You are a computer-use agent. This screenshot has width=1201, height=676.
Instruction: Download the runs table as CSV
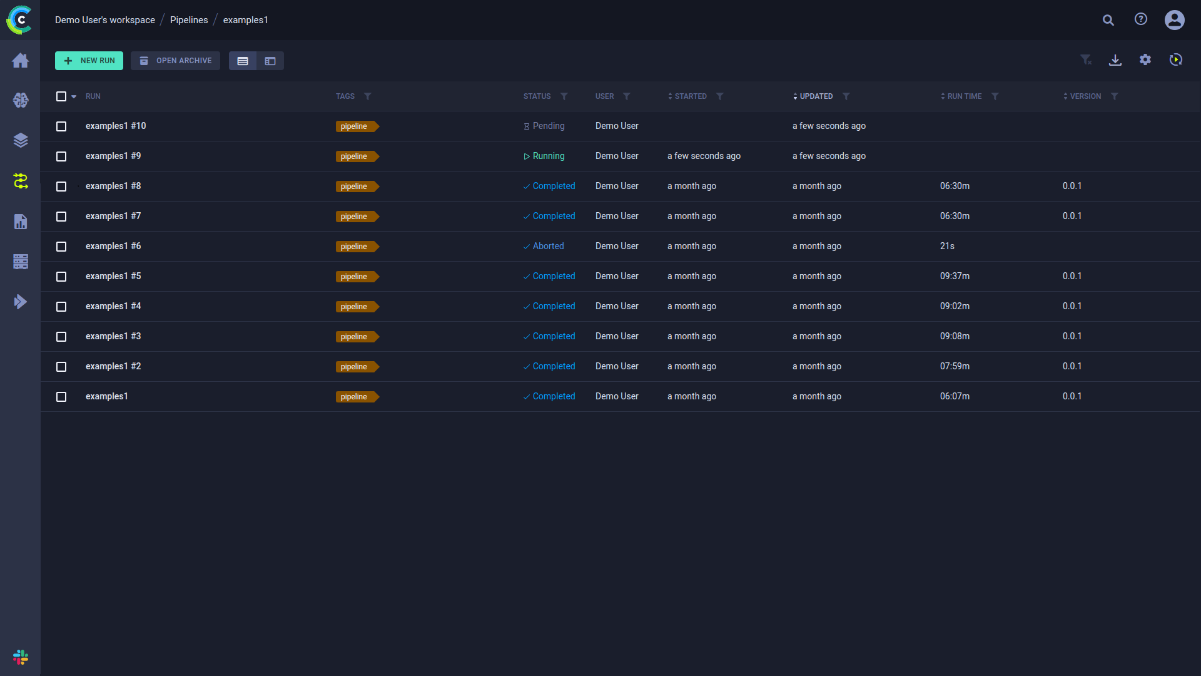pyautogui.click(x=1116, y=59)
